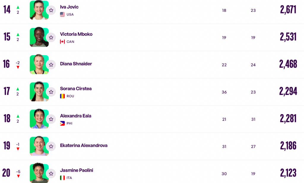Screen dimensions: 304x183
Task: Click the star next to Ekaterina Alexandrova
Action: click(x=51, y=146)
